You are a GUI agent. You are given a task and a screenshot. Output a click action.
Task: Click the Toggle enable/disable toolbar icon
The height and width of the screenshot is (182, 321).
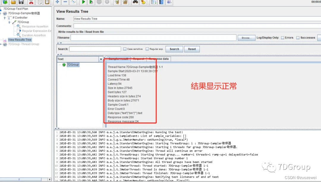[73, 2]
